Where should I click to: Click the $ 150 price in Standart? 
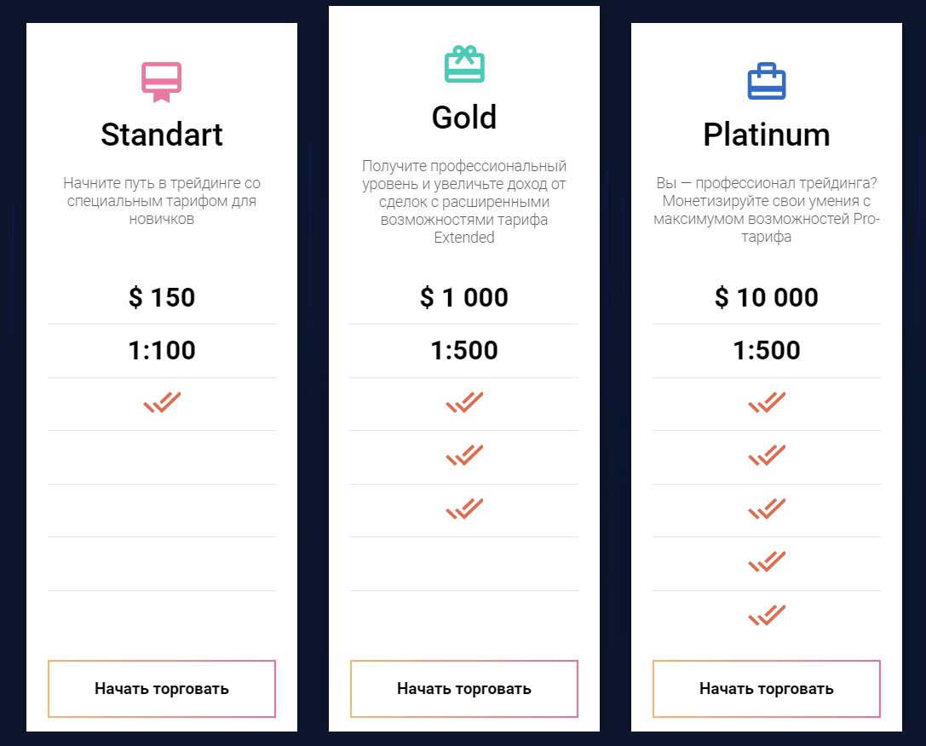[x=162, y=297]
